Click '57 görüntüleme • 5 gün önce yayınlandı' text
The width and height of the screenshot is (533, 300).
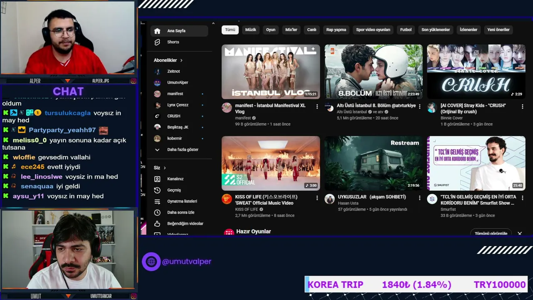tap(372, 209)
